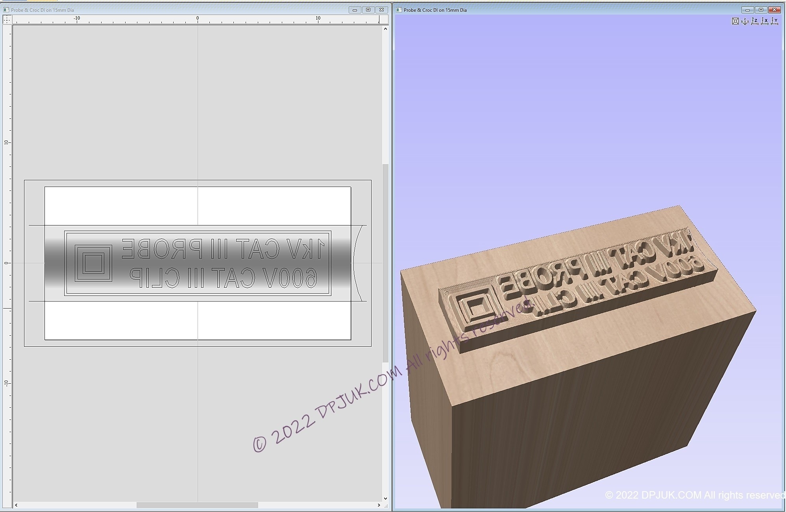View 3D model down the Y axis
Viewport: 786px width, 512px height.
[x=774, y=21]
